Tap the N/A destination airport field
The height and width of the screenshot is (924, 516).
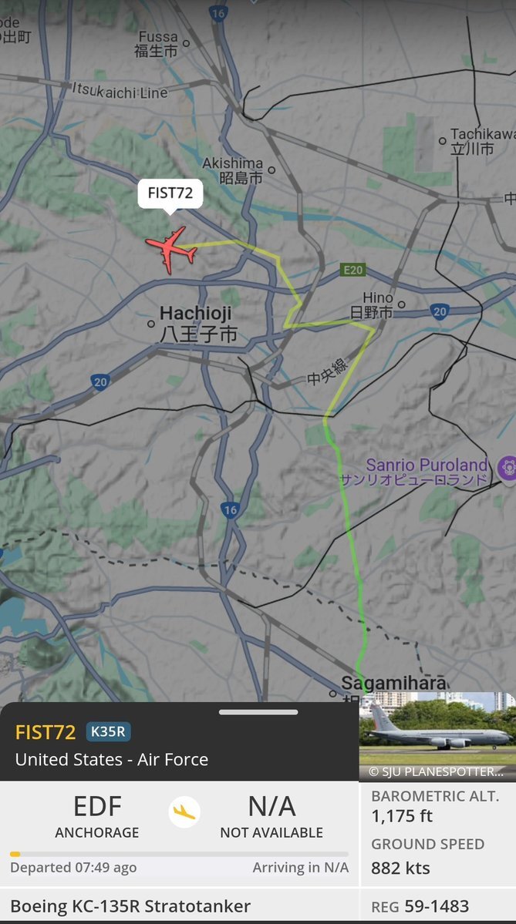(x=271, y=815)
